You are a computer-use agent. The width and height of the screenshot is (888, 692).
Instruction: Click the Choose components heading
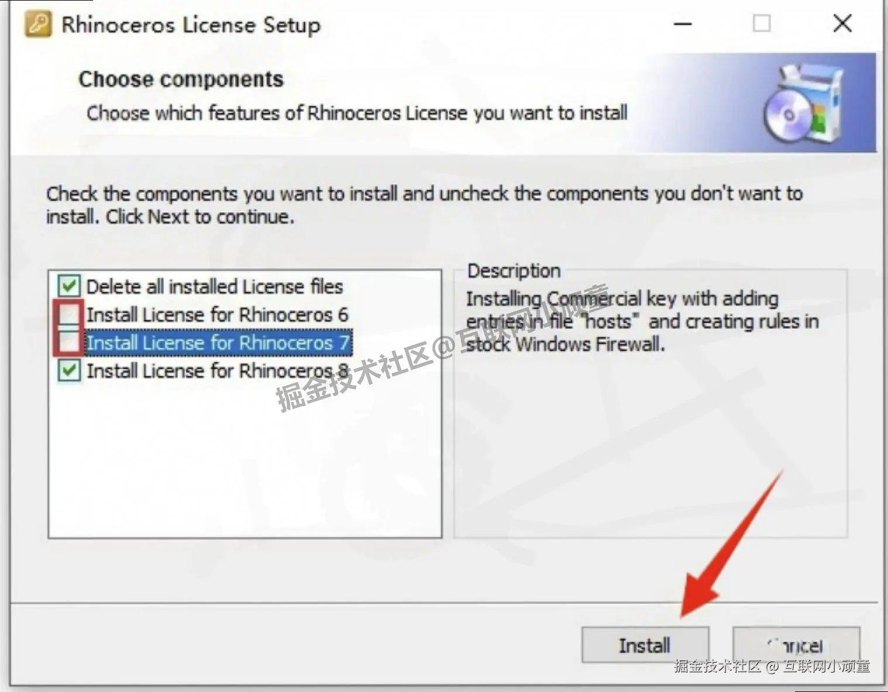(x=181, y=79)
